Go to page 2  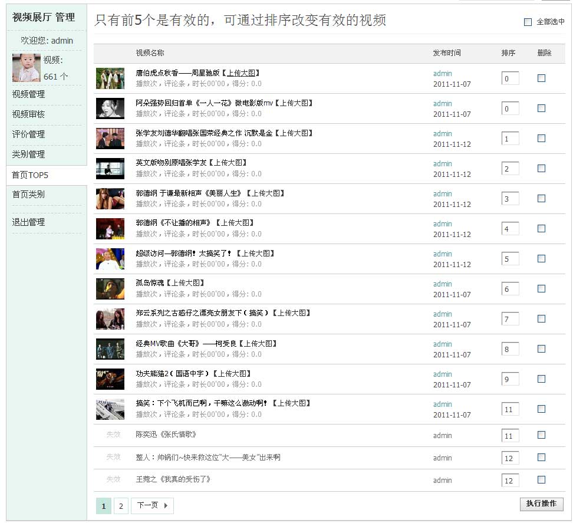tap(121, 506)
